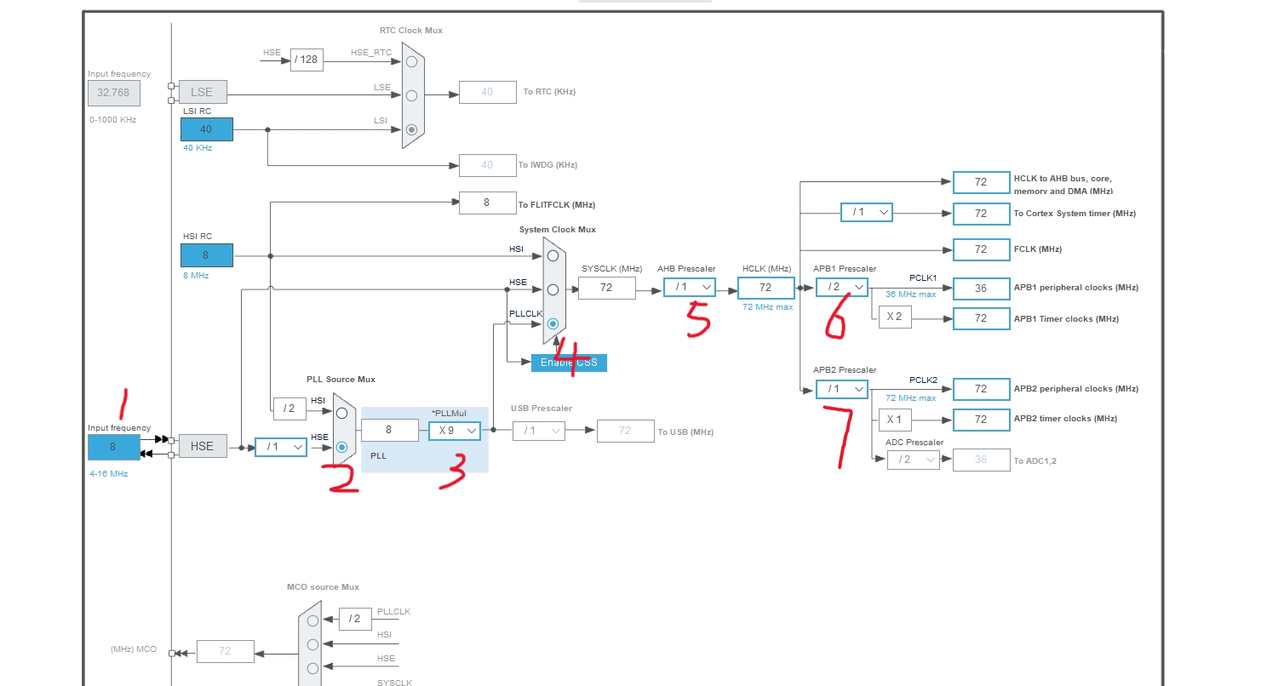
Task: Open the PLLMul X9 dropdown
Action: (x=455, y=431)
